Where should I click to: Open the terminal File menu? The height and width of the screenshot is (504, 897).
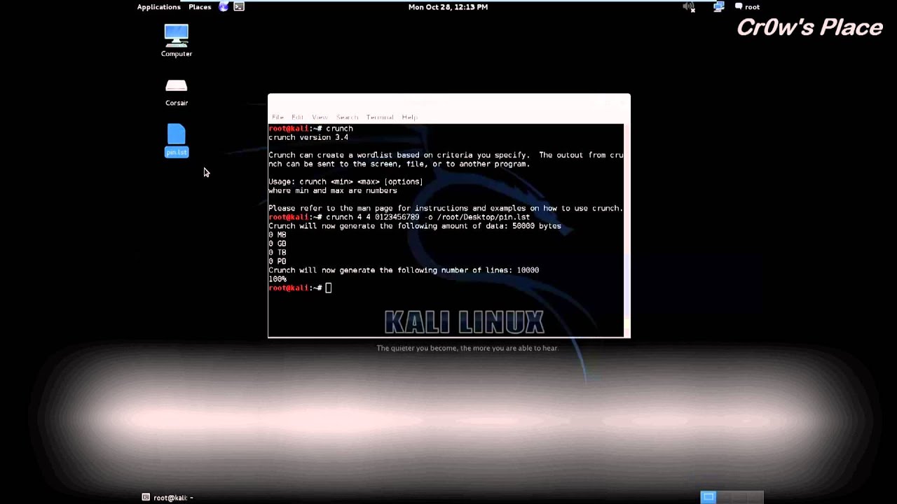(278, 118)
